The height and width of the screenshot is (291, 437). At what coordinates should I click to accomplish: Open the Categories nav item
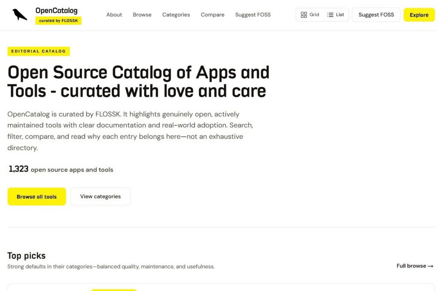tap(176, 15)
